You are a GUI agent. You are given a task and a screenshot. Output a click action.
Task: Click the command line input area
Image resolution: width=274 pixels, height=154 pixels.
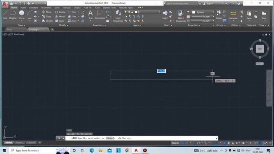[x=142, y=138]
